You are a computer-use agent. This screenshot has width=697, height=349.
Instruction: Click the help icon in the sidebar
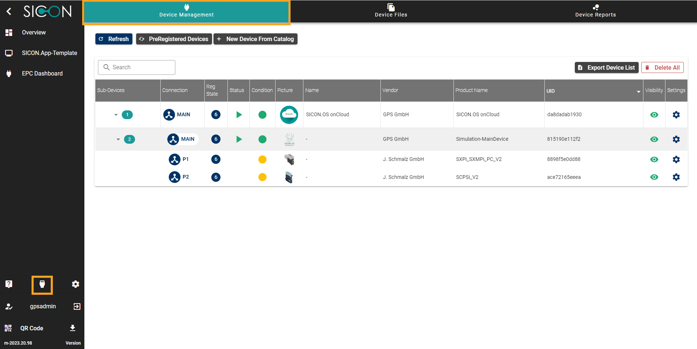click(x=9, y=284)
